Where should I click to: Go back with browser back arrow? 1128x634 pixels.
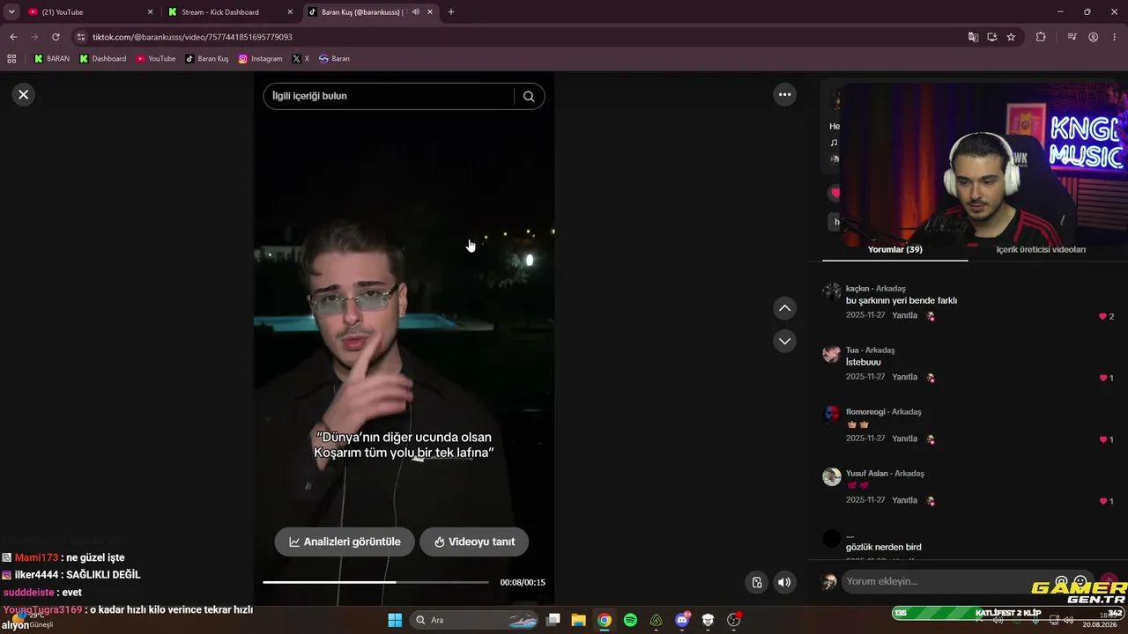tap(13, 37)
